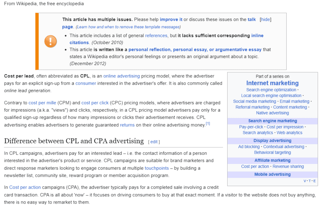This screenshot has height=208, width=325.
Task: Open 'Content marketing' link
Action: coord(290,107)
